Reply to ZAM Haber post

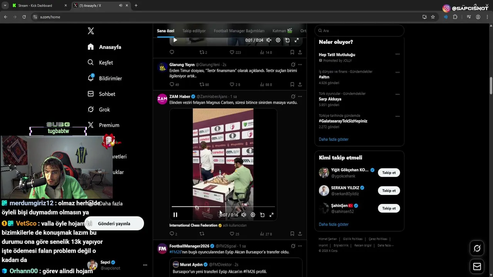173,234
